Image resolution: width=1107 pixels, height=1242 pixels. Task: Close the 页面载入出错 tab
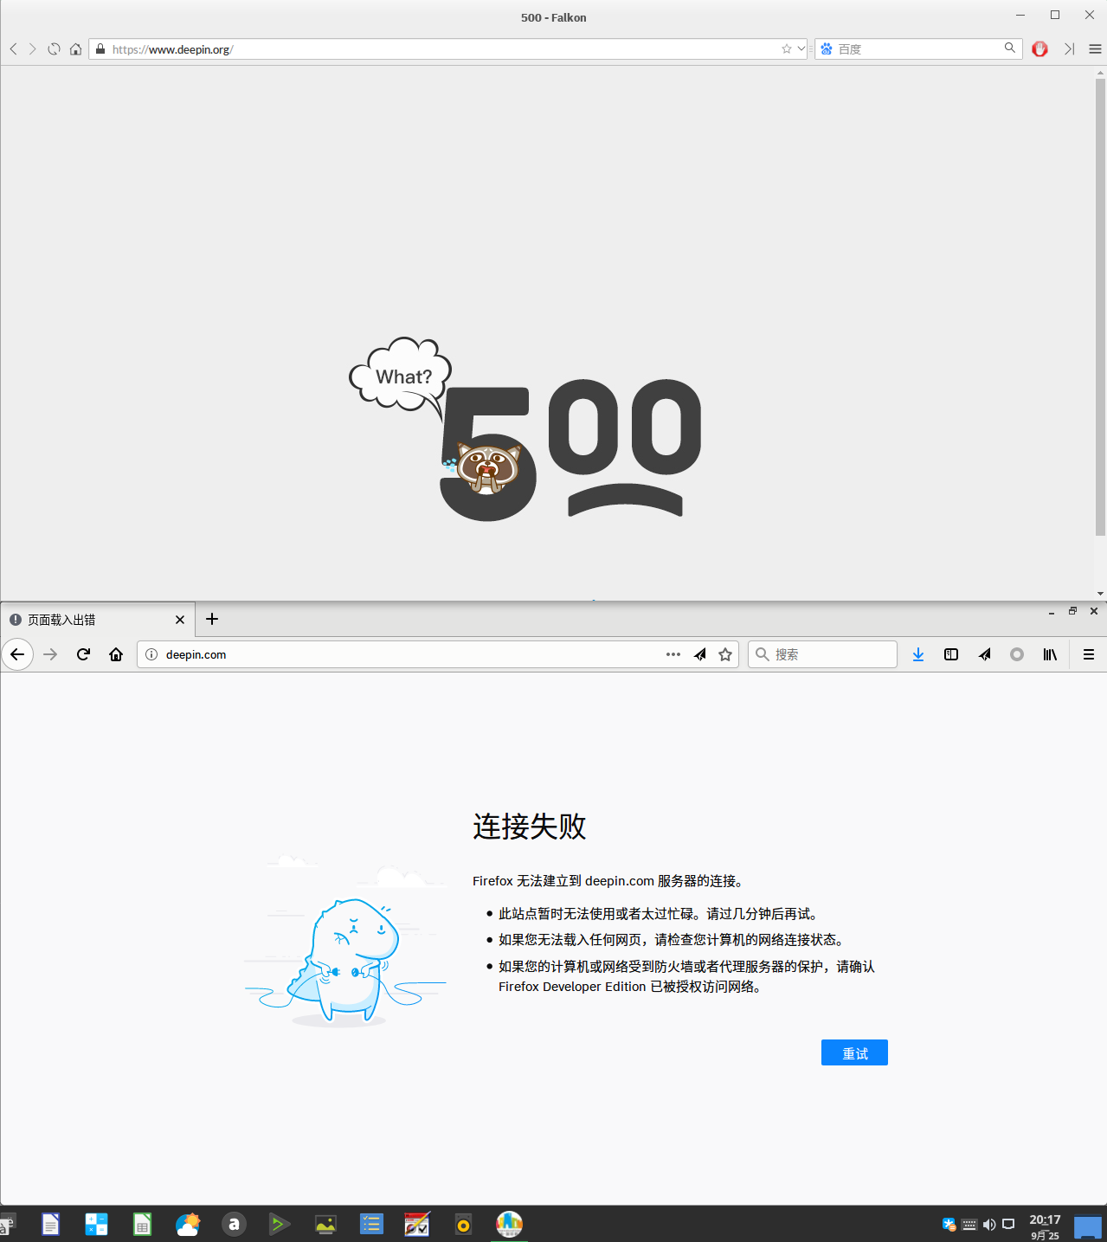(180, 620)
